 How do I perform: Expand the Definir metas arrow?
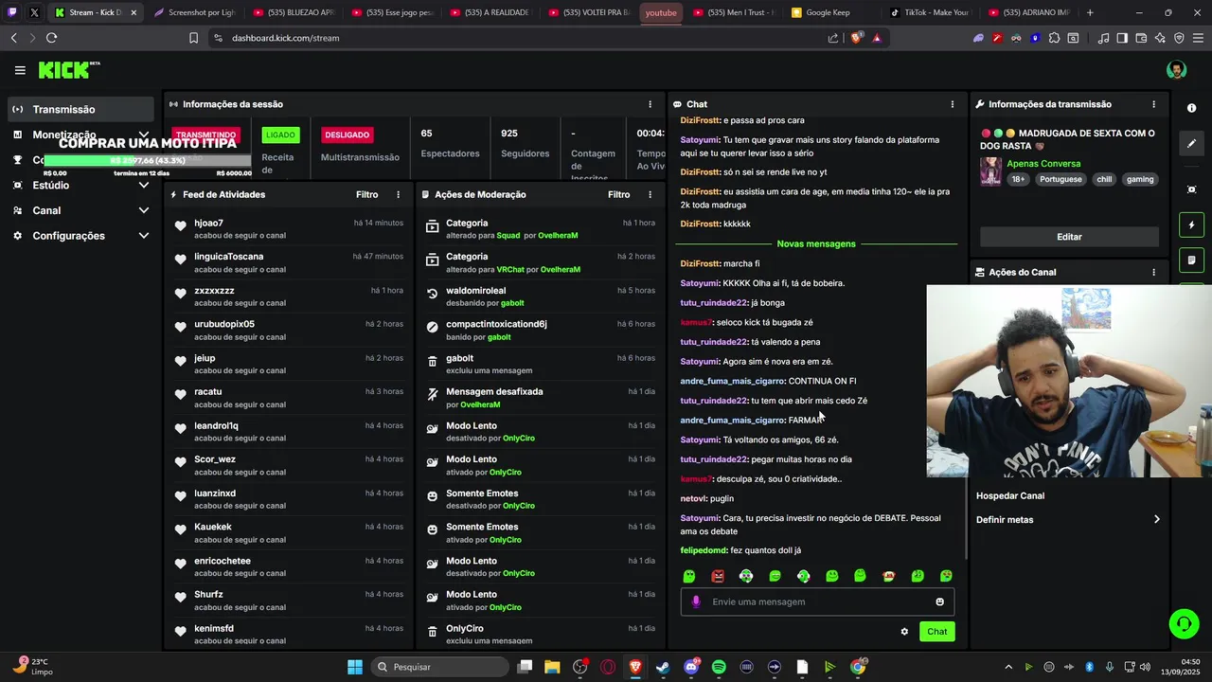1156,519
